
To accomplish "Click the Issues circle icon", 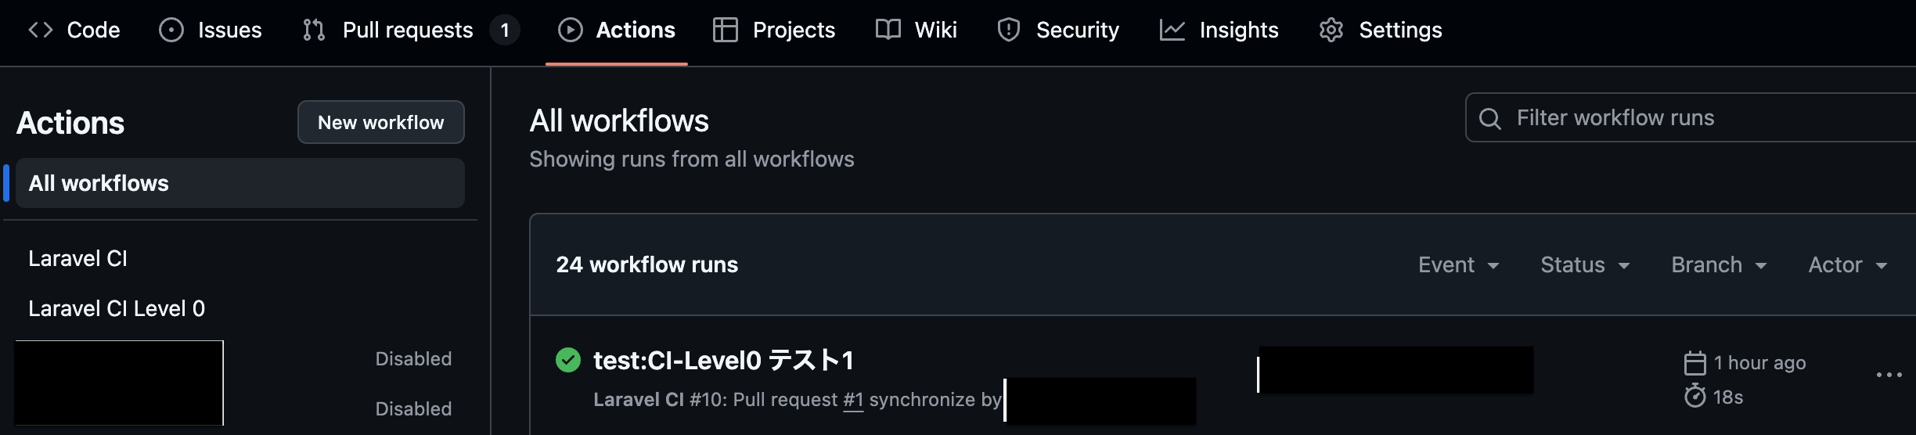I will tap(171, 30).
